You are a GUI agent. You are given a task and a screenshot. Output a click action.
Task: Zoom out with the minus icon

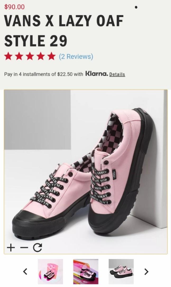click(x=24, y=248)
